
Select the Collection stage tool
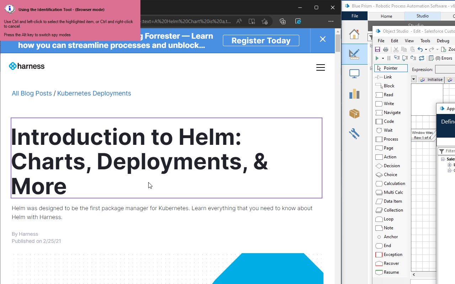(389, 210)
